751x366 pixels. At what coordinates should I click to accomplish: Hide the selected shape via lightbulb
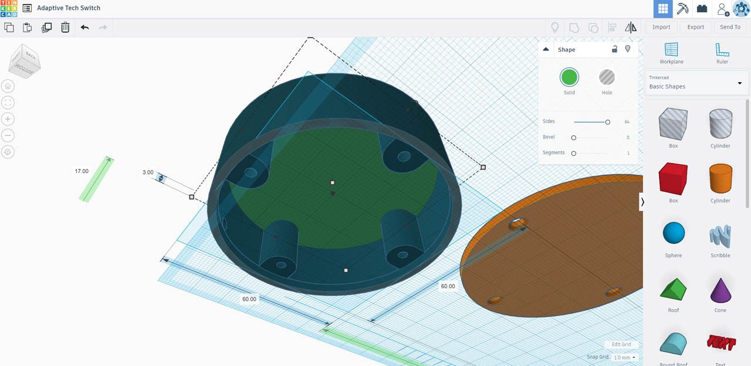(x=627, y=49)
